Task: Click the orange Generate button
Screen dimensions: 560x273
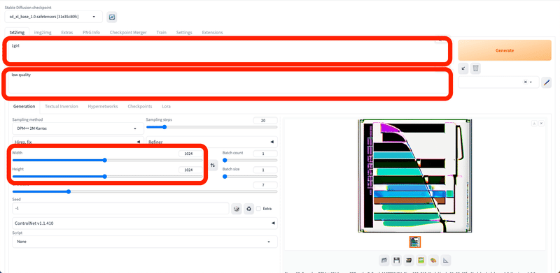Action: pyautogui.click(x=505, y=50)
